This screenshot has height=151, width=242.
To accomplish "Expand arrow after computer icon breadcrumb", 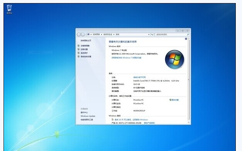I will pyautogui.click(x=91, y=35).
